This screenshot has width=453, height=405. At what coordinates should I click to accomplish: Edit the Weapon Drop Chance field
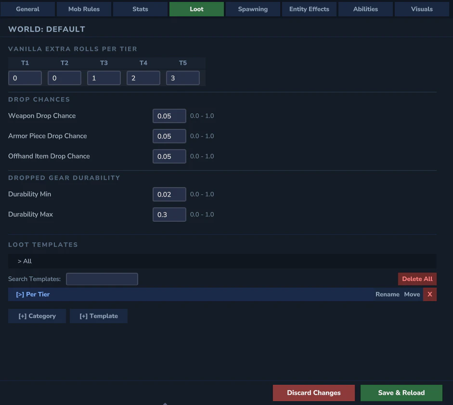(169, 116)
